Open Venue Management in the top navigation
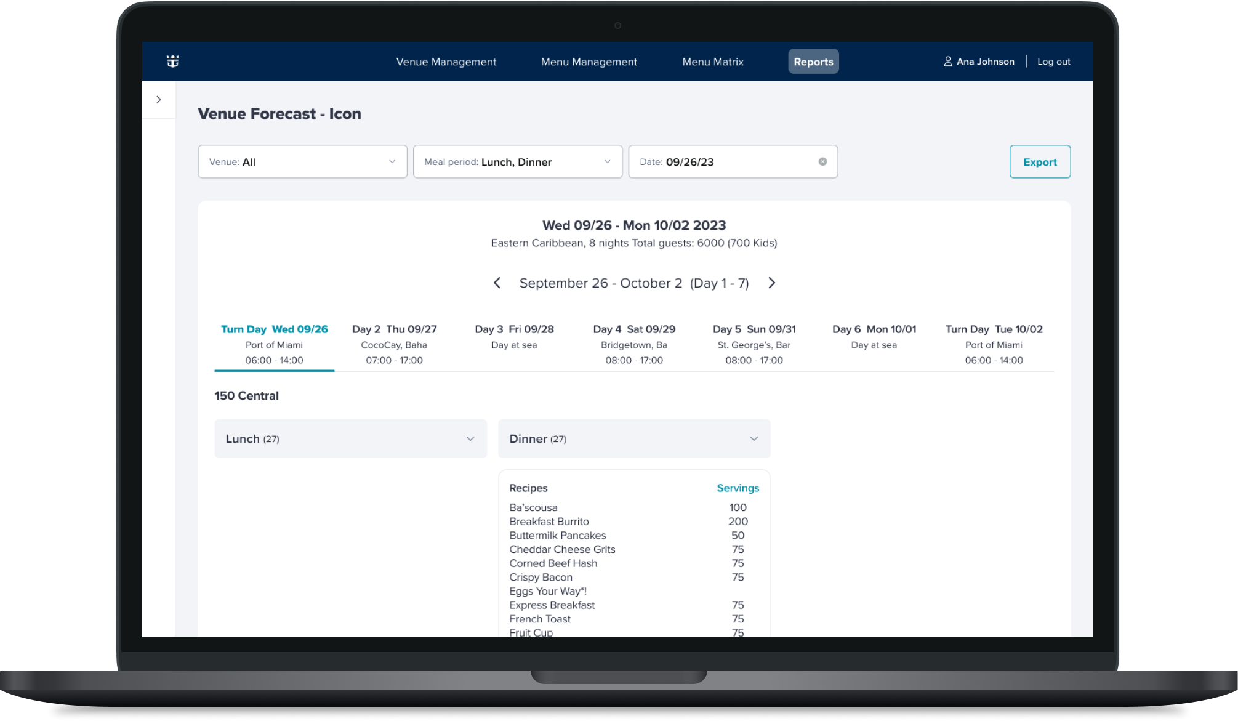The image size is (1238, 721). [446, 62]
